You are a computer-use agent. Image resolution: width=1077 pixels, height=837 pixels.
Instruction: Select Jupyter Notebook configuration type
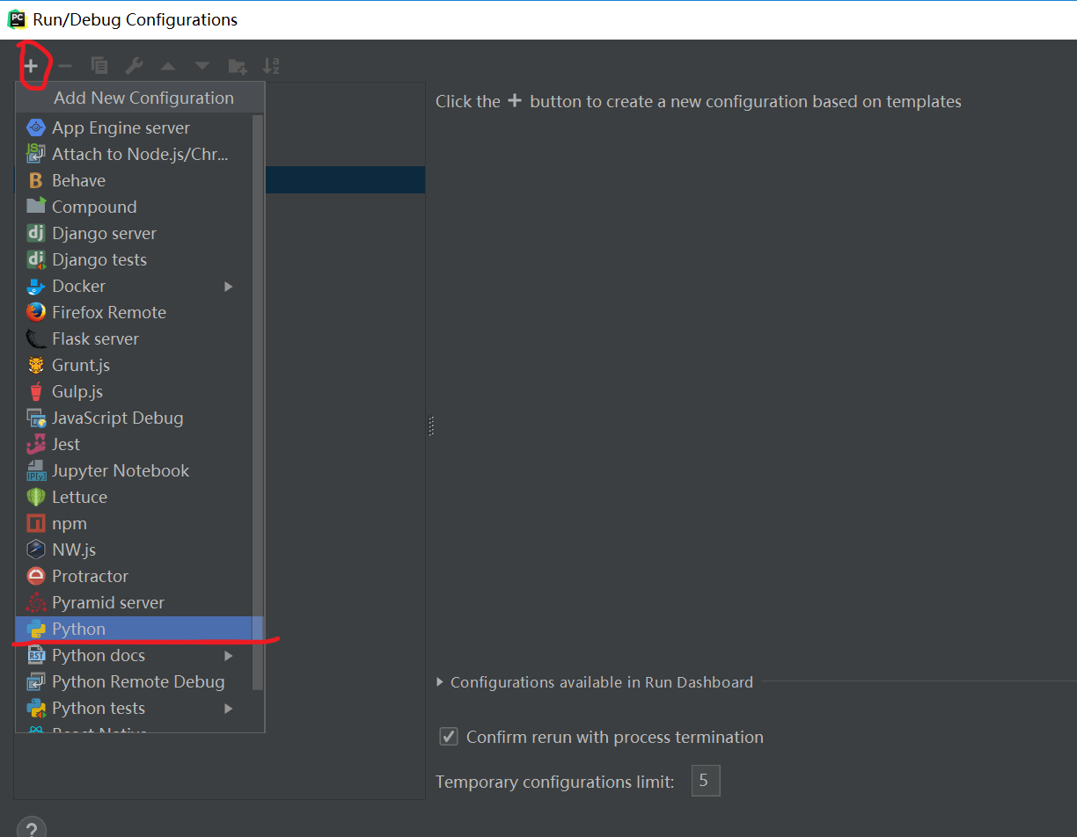click(x=134, y=470)
